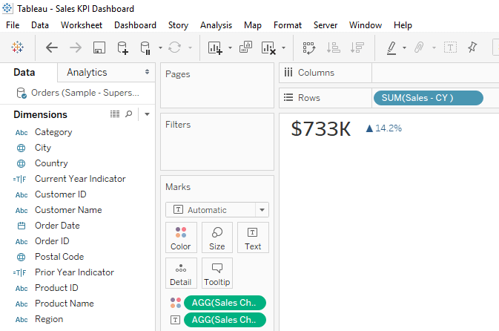The image size is (499, 331).
Task: Expand the Dimensions pane dropdown arrow
Action: tap(147, 114)
